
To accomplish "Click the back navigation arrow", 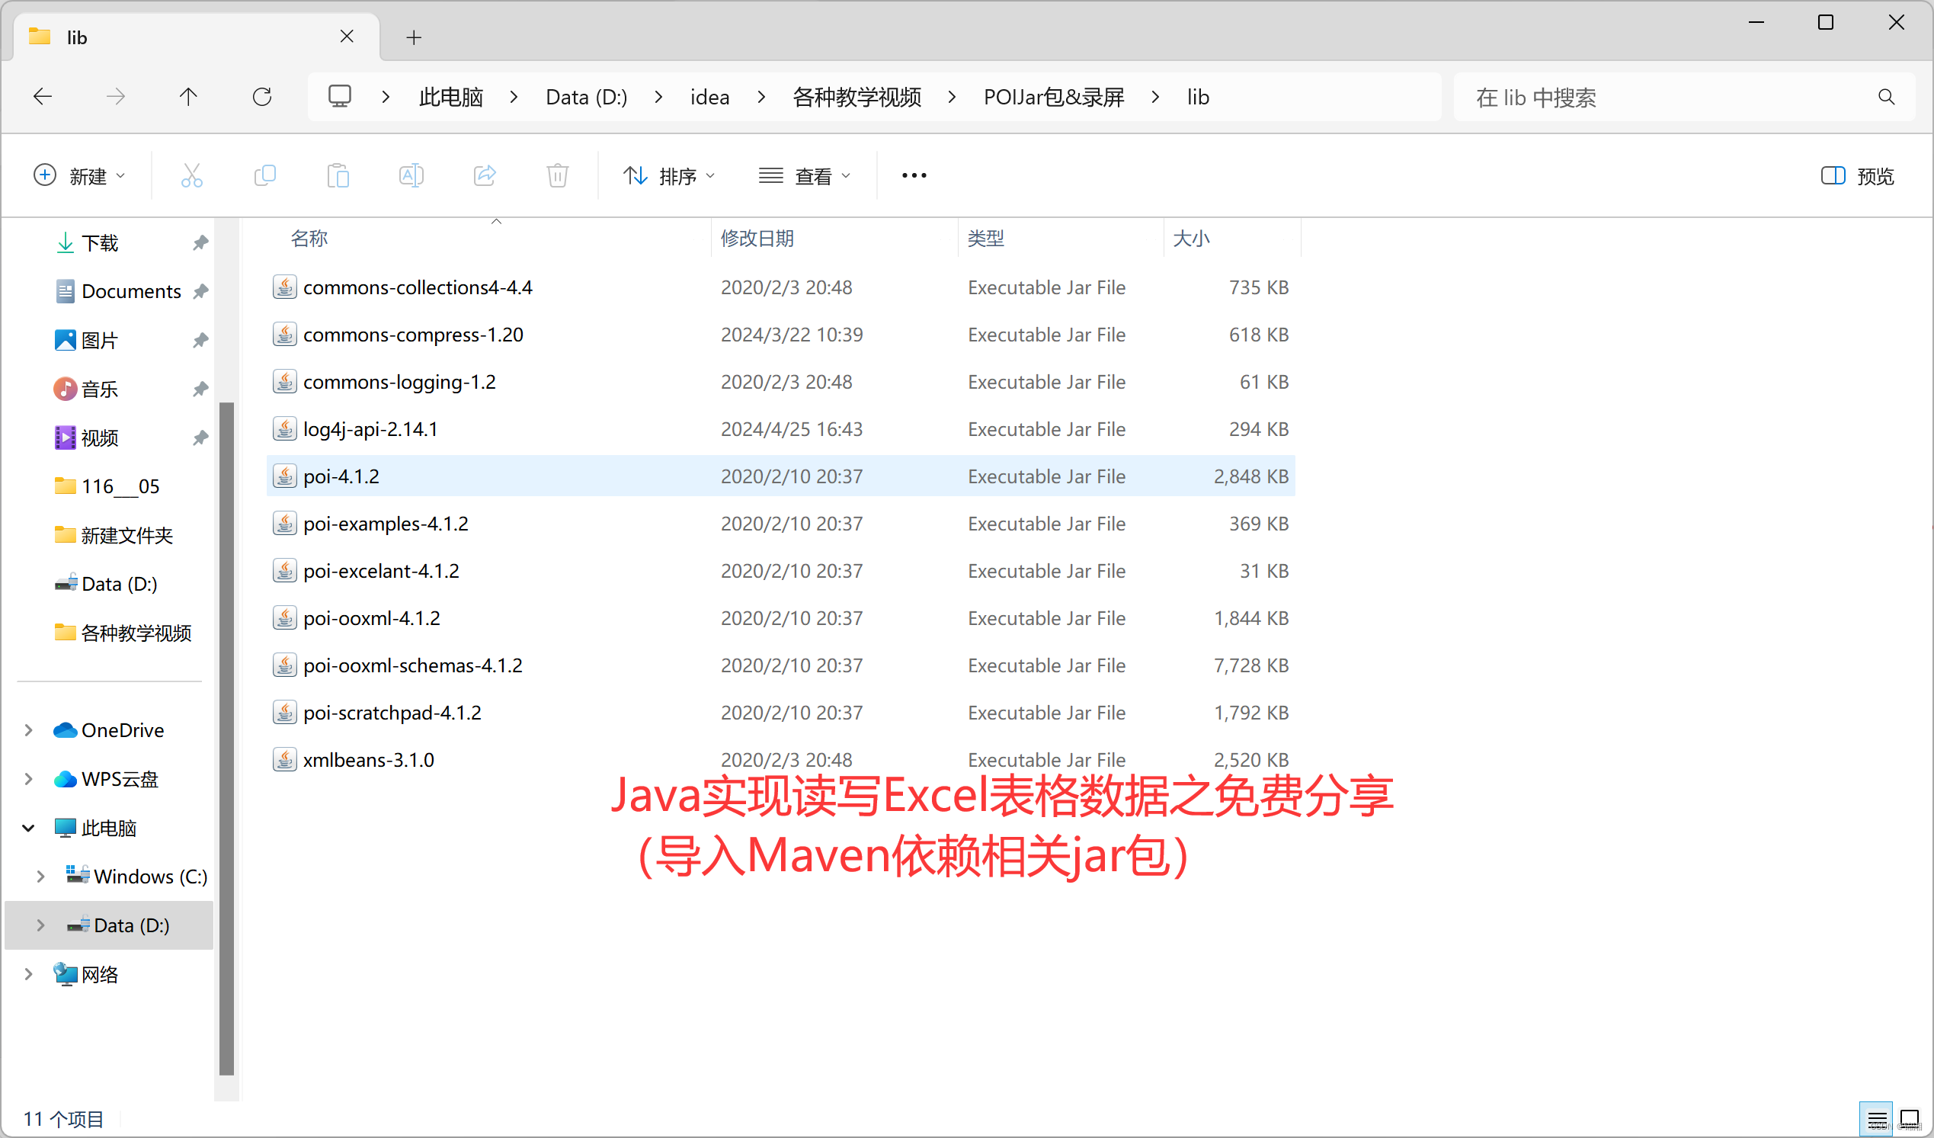I will [43, 96].
